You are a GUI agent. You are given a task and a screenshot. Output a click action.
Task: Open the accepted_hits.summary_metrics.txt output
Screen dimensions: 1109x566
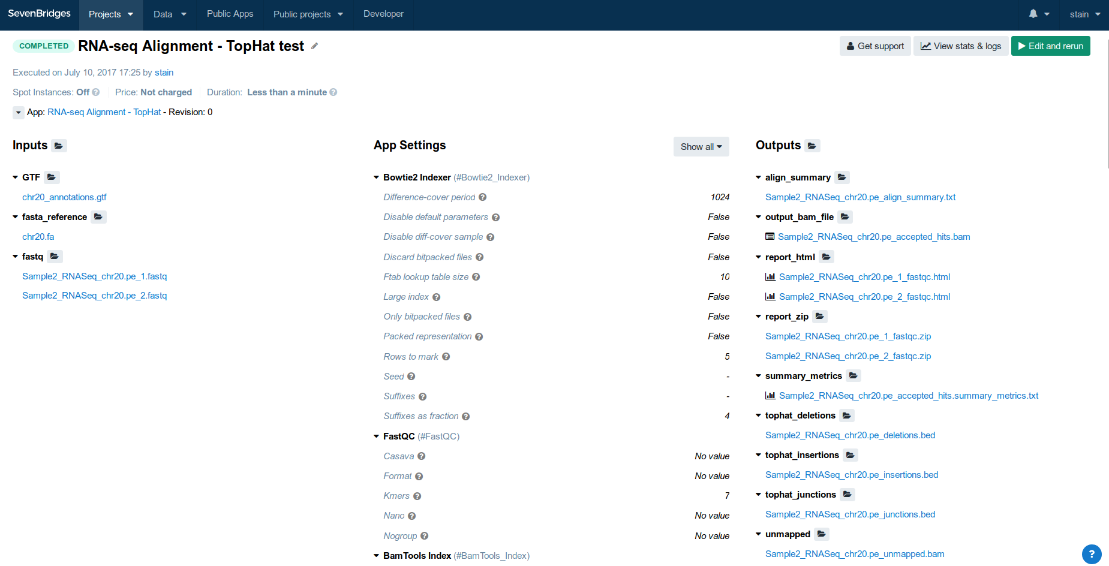point(909,396)
